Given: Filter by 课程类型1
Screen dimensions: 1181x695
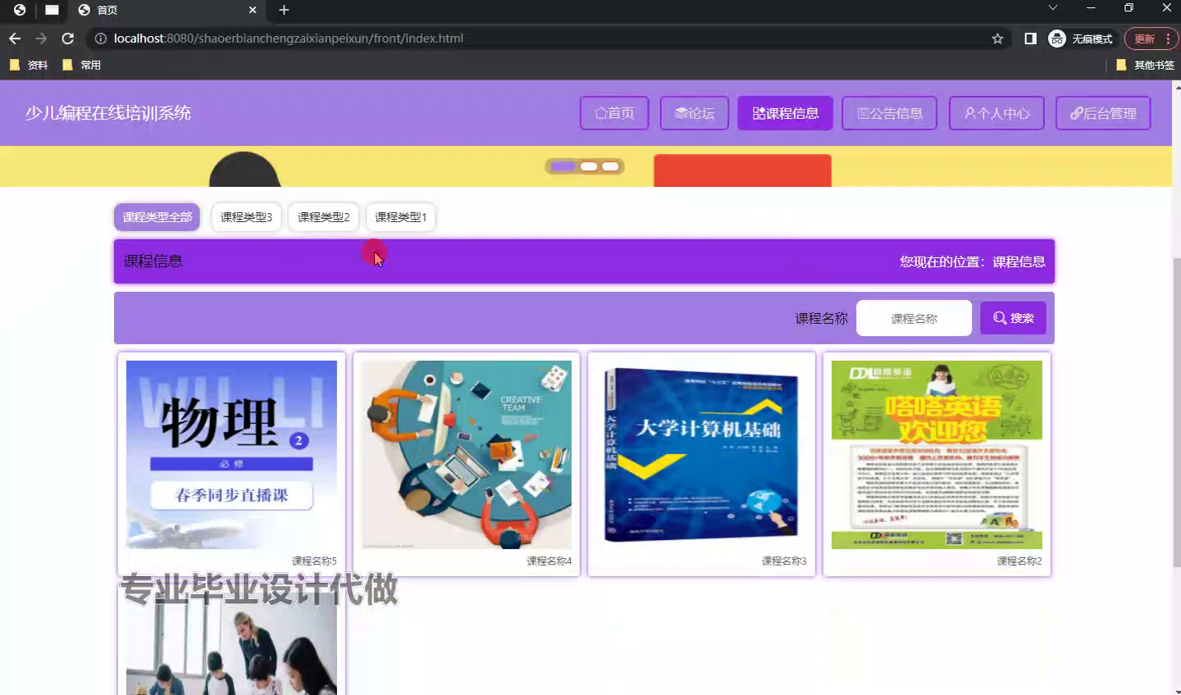Looking at the screenshot, I should point(400,217).
